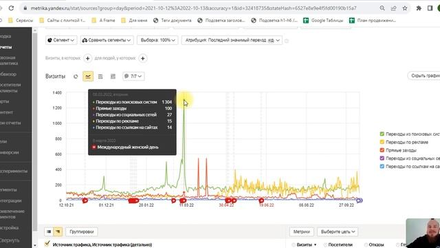Select 'Визиты' metric radio in table header
Viewport: 440px width, 248px height.
294,245
